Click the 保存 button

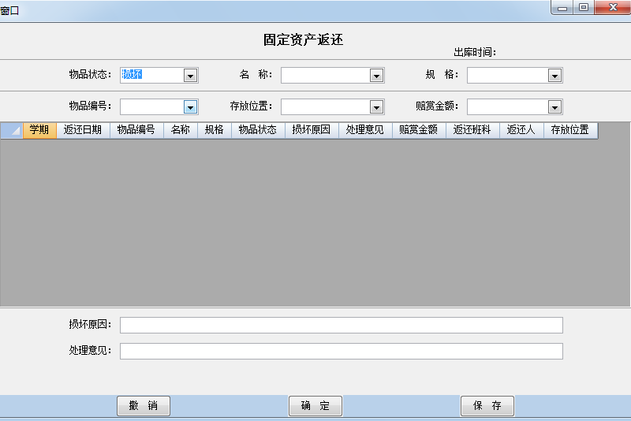pyautogui.click(x=487, y=406)
